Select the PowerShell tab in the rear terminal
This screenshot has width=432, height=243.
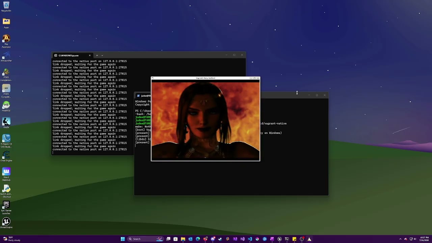click(x=143, y=96)
